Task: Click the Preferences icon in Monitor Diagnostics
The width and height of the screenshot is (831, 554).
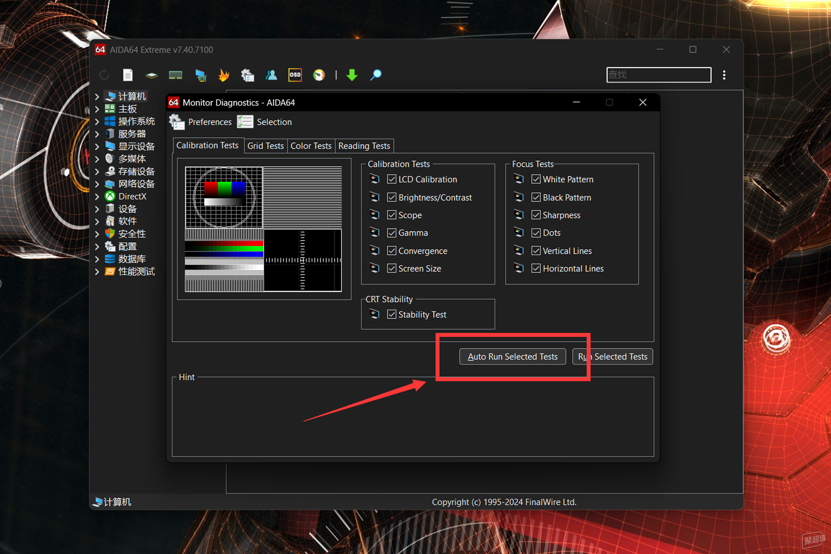Action: [177, 122]
